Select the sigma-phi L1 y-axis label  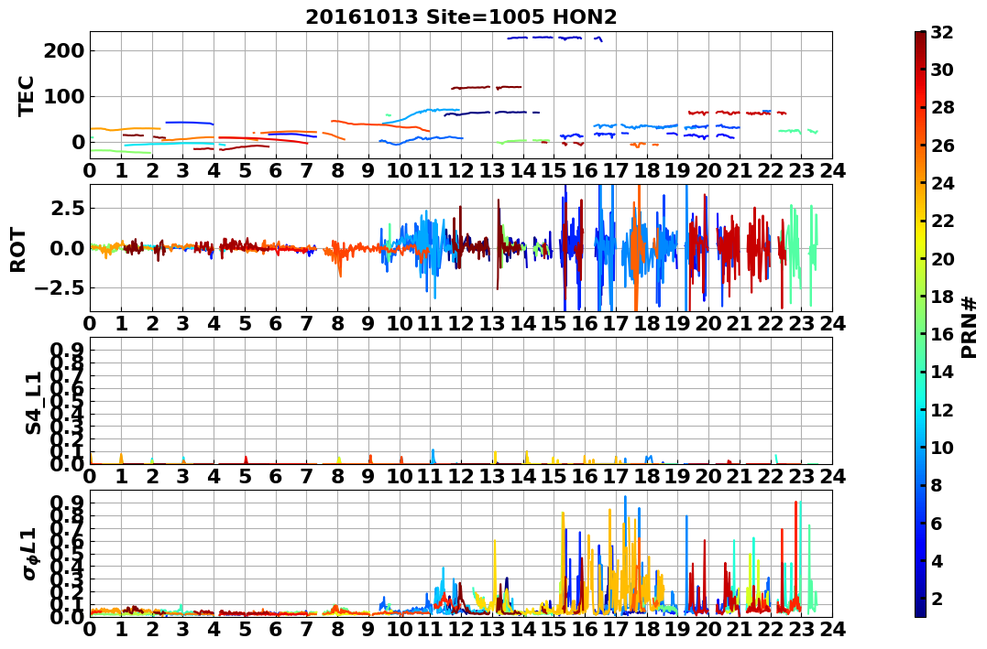coord(30,554)
